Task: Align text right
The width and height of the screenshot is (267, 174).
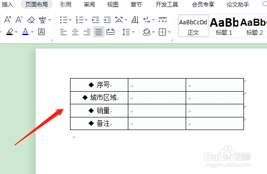Action: 87,32
